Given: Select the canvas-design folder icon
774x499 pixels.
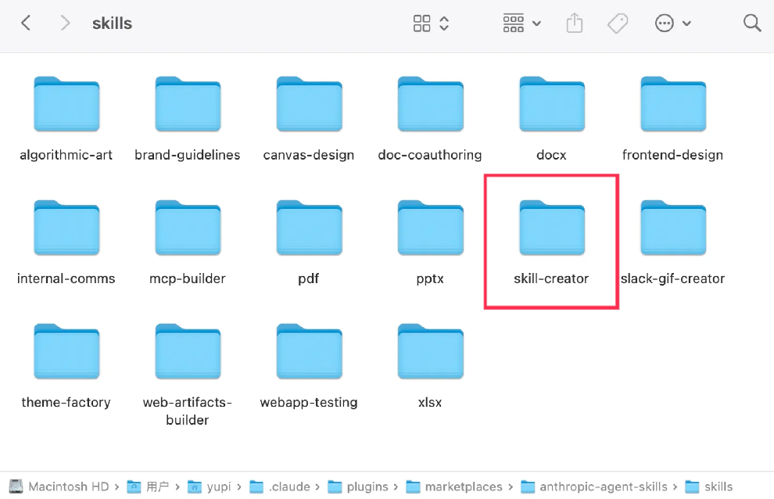Looking at the screenshot, I should coord(310,104).
